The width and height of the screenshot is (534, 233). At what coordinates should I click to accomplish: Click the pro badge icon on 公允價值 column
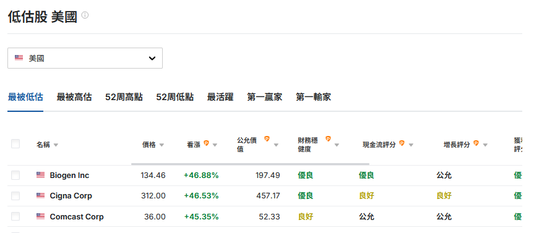[267, 138]
